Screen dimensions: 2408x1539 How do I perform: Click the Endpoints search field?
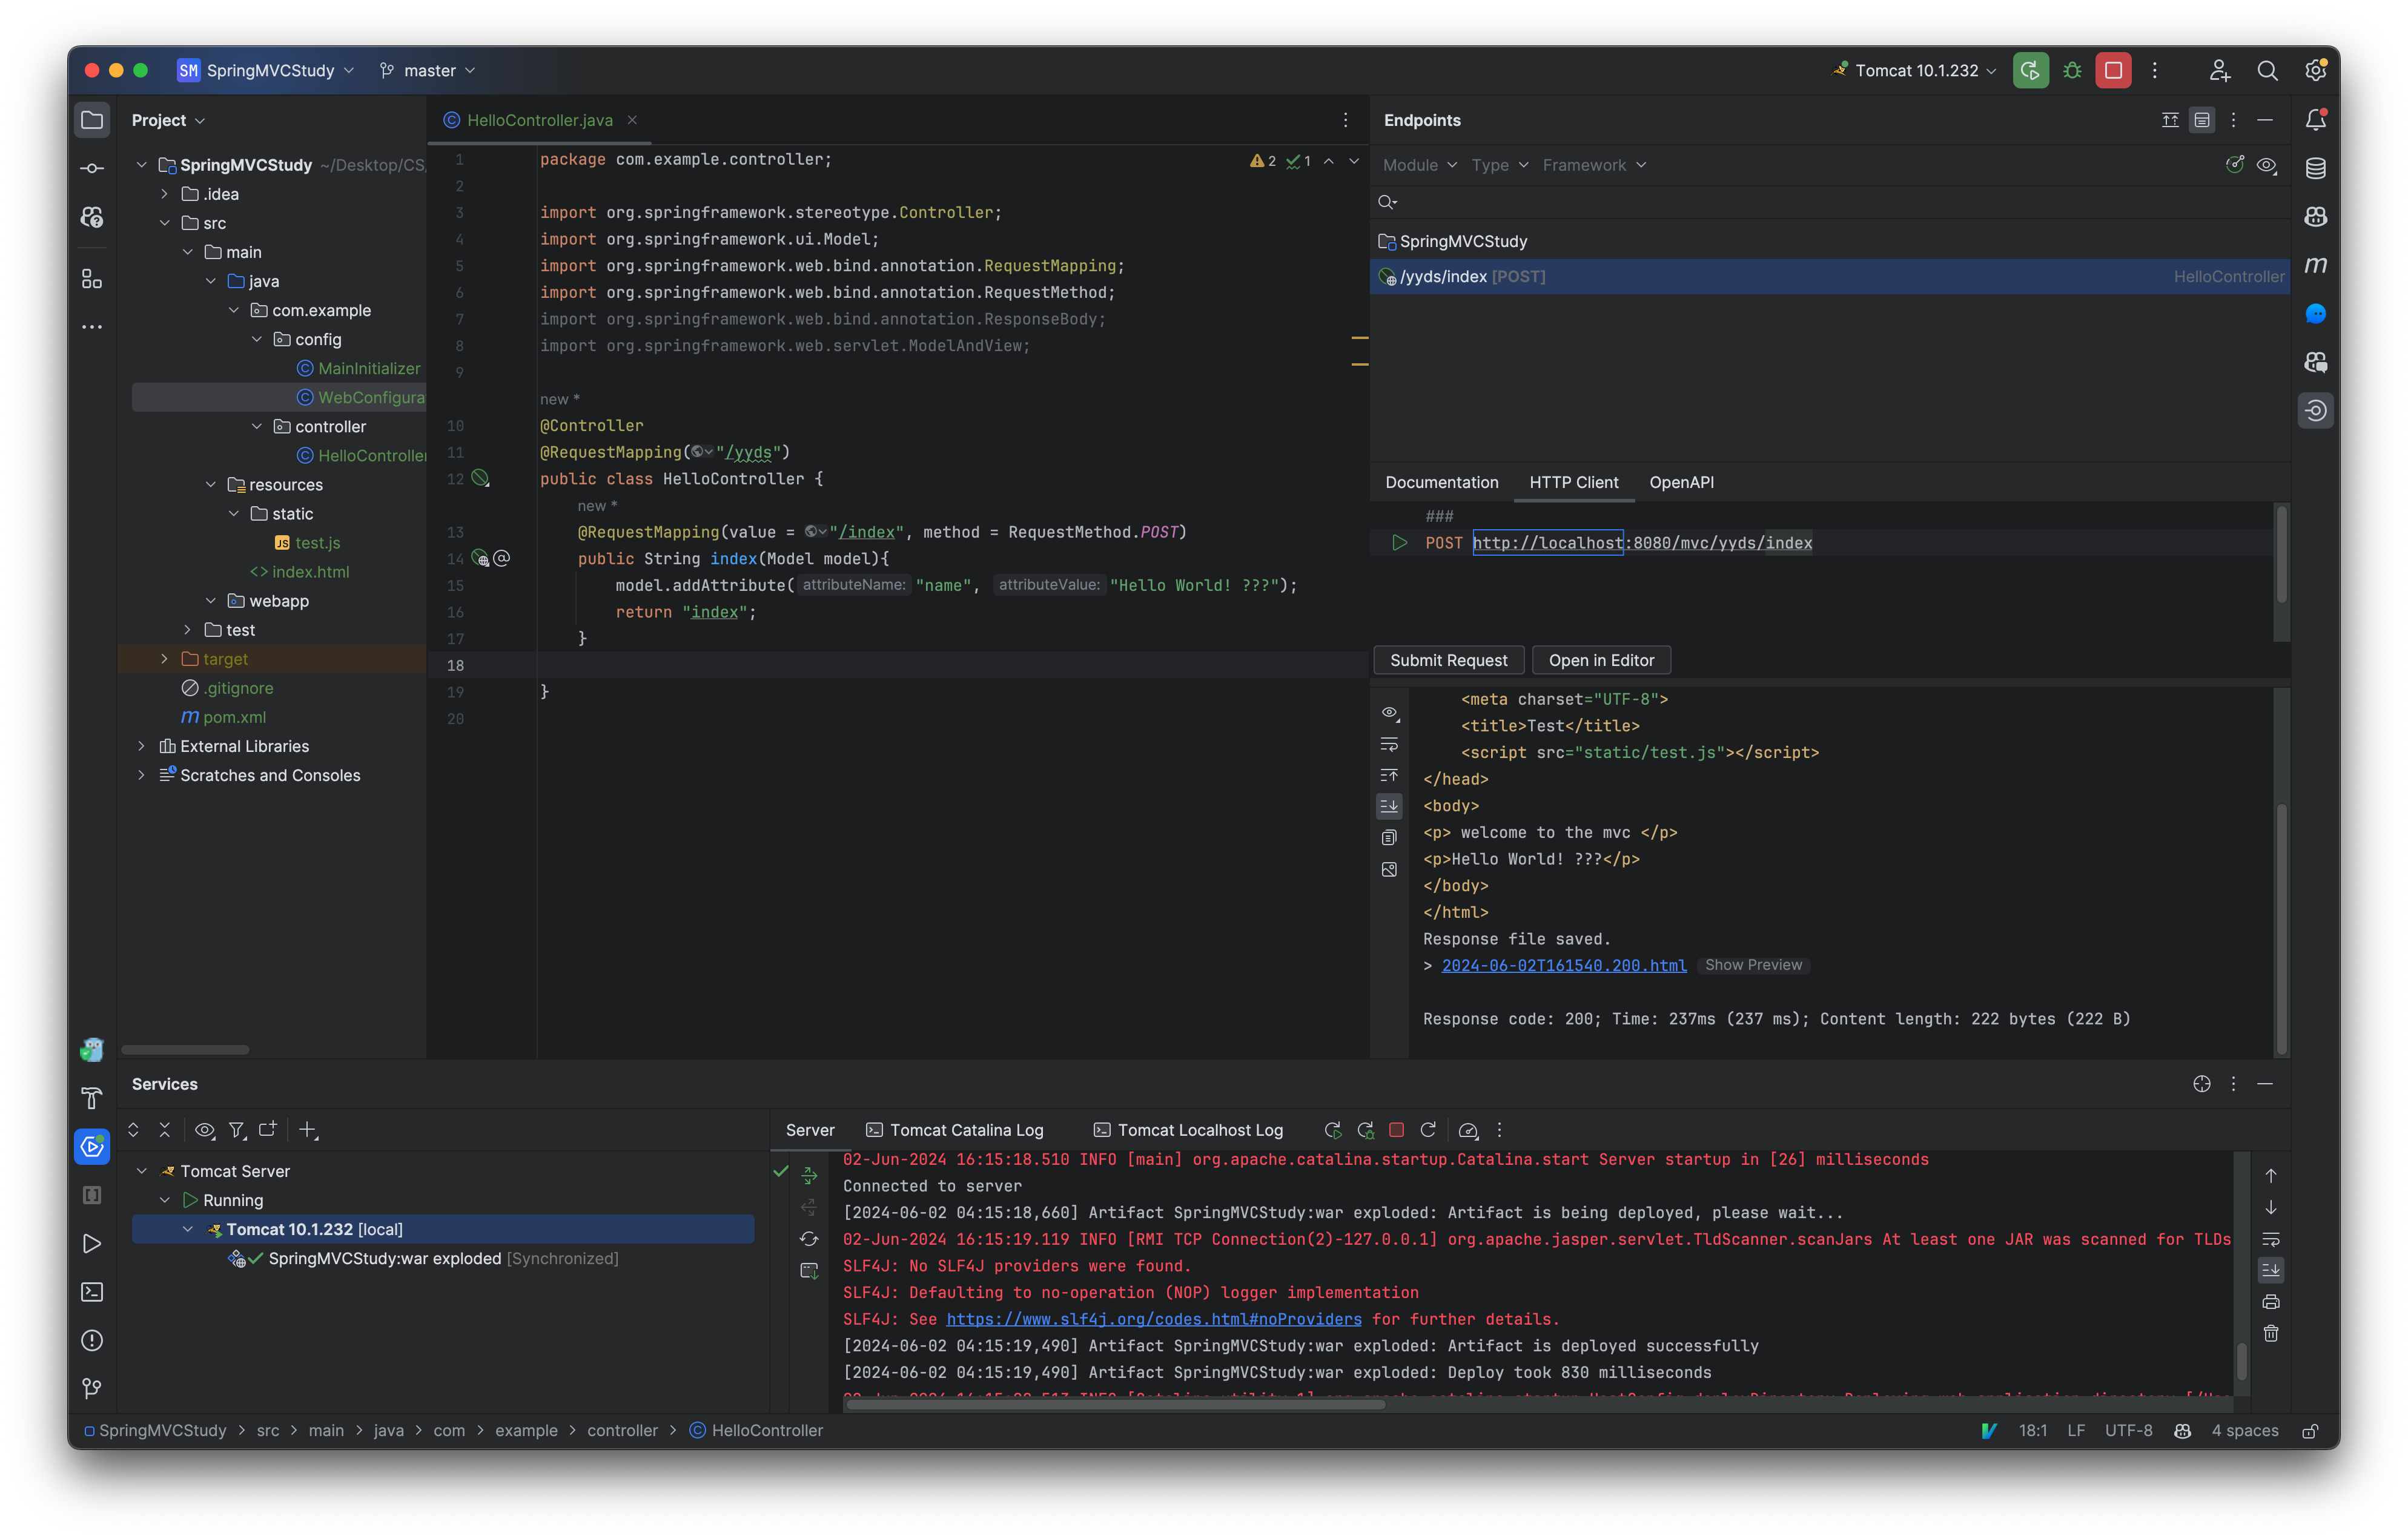[x=1829, y=202]
